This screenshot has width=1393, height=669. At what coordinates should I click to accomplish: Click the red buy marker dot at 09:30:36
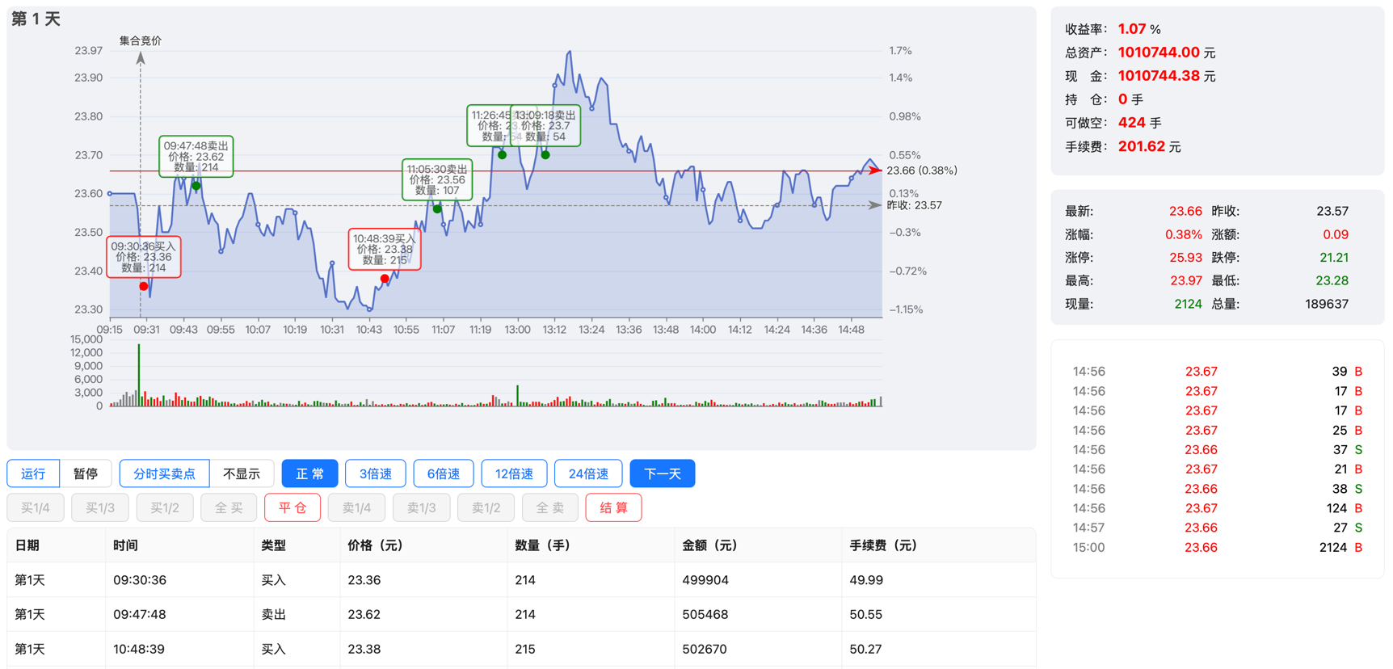coord(144,286)
